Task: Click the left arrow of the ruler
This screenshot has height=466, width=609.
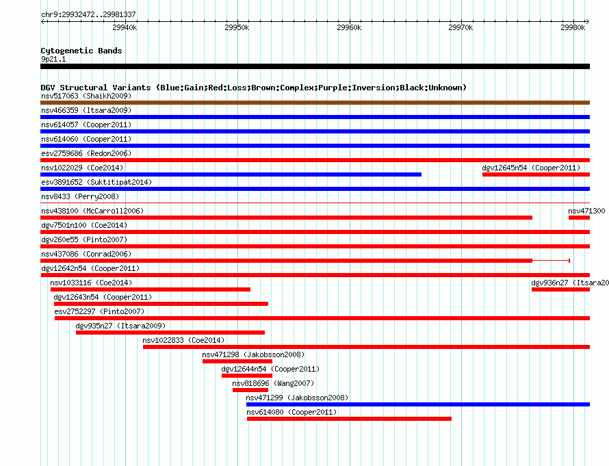Action: [42, 22]
